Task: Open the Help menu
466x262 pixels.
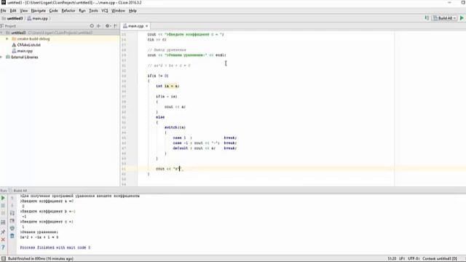Action: click(x=133, y=11)
